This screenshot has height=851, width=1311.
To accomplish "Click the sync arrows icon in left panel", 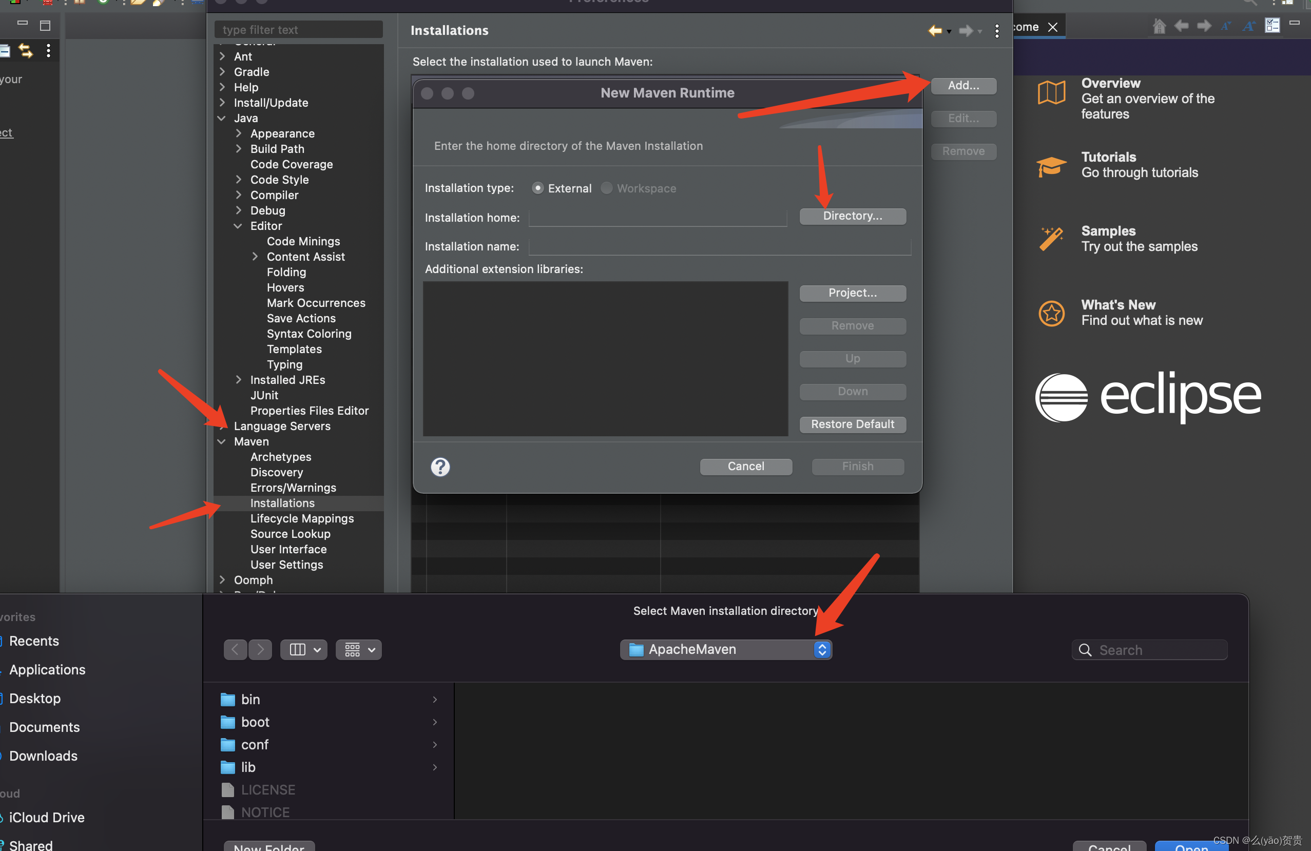I will pos(25,51).
